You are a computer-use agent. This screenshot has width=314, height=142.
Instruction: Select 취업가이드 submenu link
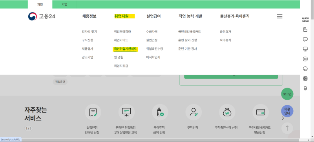click(x=121, y=40)
